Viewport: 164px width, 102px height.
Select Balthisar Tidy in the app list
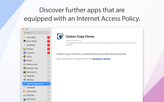[36, 68]
